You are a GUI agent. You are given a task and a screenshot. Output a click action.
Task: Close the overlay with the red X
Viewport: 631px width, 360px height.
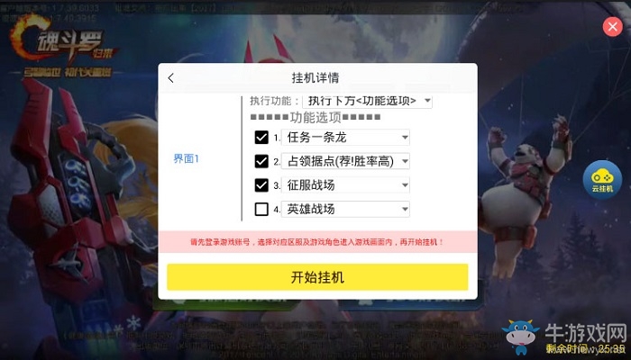(612, 27)
